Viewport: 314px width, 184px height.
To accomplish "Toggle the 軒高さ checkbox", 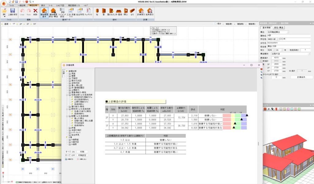I will [262, 61].
